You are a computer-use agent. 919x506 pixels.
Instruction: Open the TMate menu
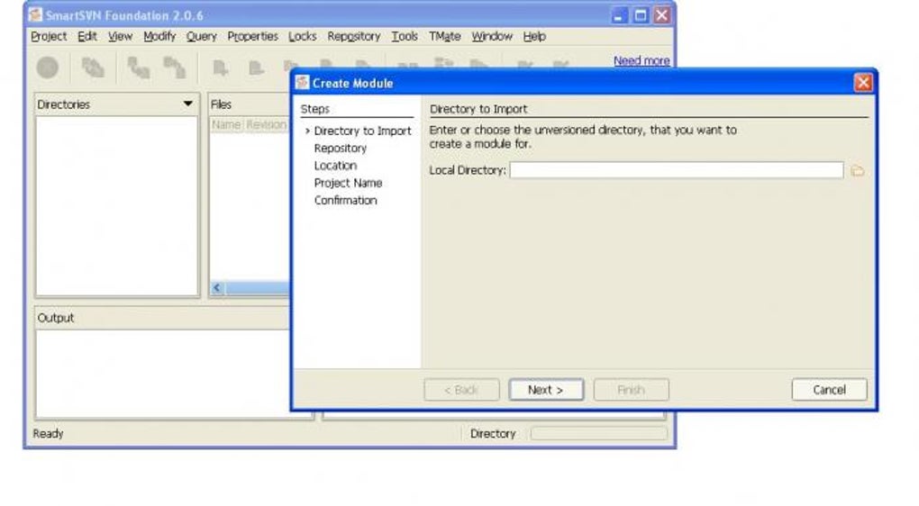[x=445, y=36]
